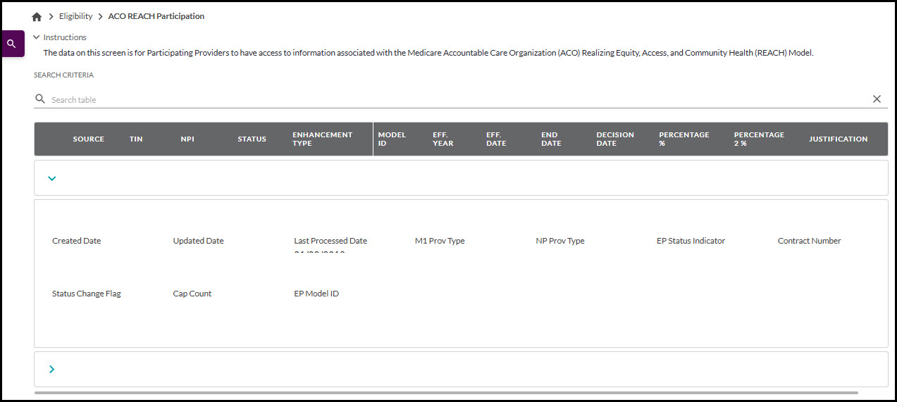
Task: Sort by ENHANCEMENT TYPE column header
Action: point(322,139)
